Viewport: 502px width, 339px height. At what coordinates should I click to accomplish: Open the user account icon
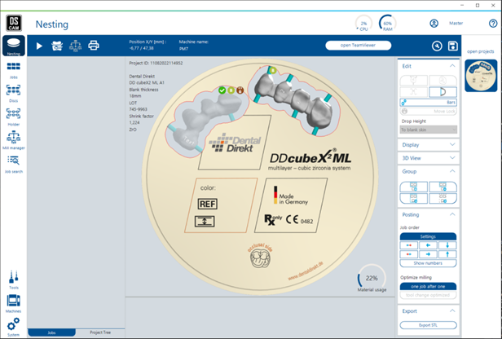[434, 24]
